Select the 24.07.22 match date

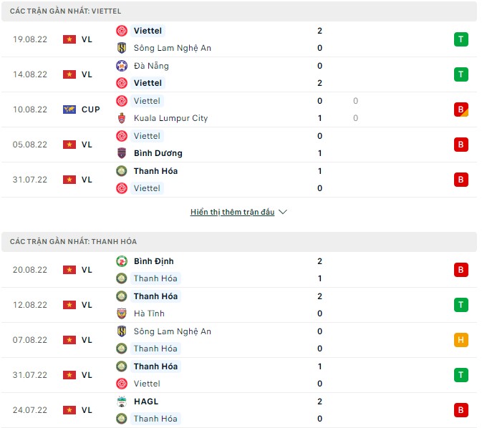[30, 410]
